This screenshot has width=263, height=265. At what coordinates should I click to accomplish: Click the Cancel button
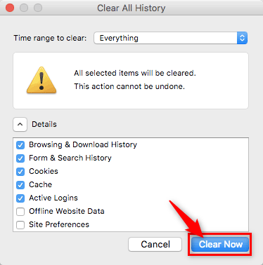pyautogui.click(x=155, y=245)
